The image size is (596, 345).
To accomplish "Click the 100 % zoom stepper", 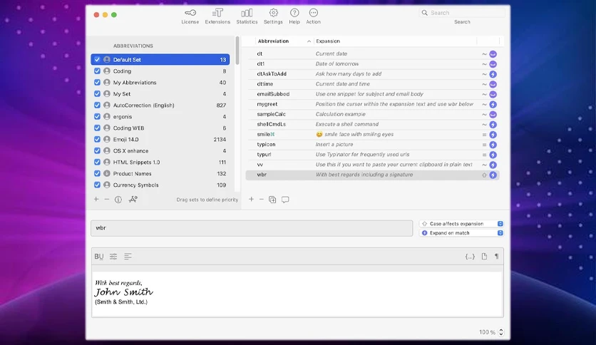I will point(501,332).
